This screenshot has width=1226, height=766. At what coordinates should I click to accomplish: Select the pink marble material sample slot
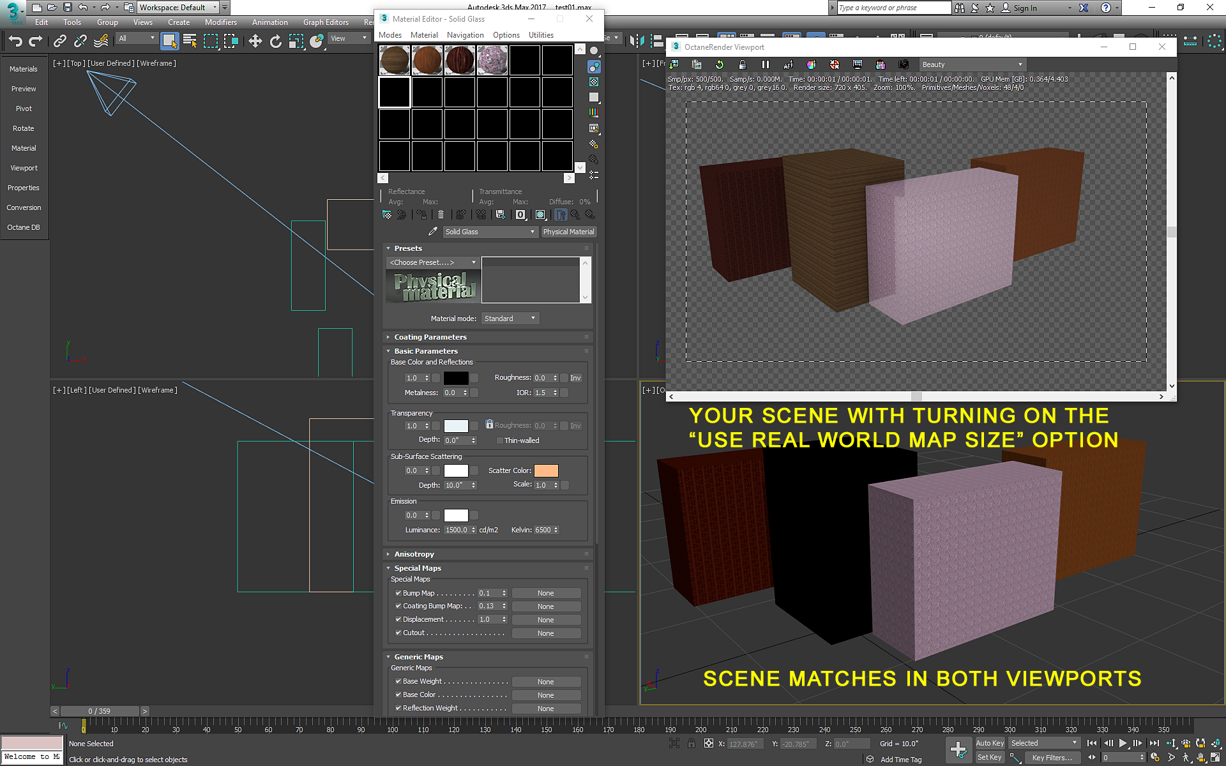pyautogui.click(x=492, y=61)
